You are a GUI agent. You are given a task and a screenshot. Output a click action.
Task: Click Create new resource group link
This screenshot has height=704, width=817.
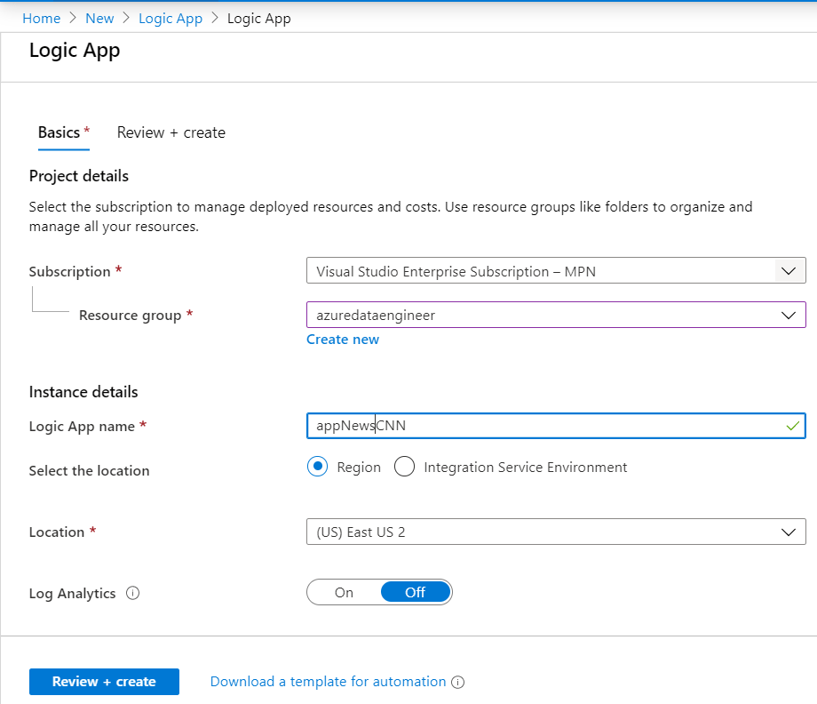[x=343, y=340]
